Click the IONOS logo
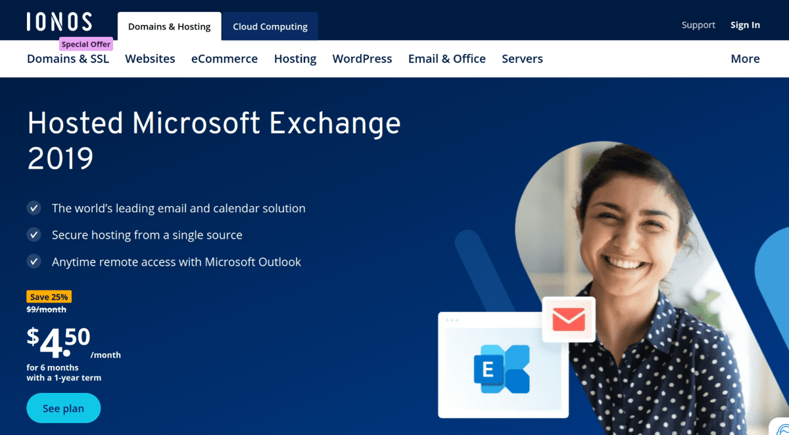The width and height of the screenshot is (789, 435). click(59, 22)
